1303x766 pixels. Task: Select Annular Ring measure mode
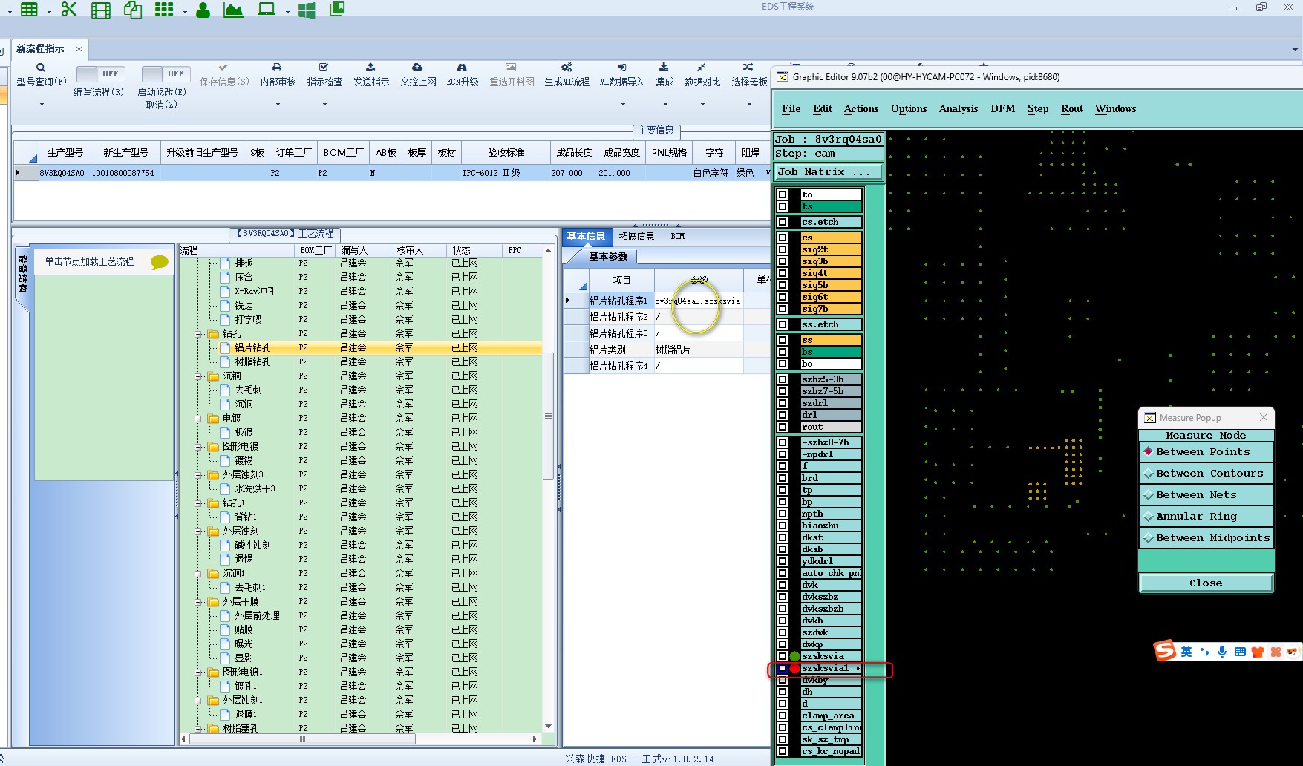tap(1206, 516)
